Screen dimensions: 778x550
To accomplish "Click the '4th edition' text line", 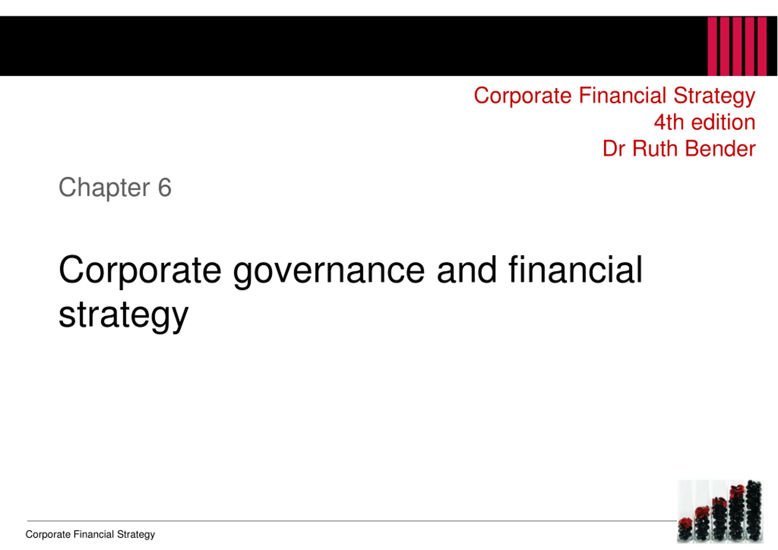I will (x=704, y=122).
